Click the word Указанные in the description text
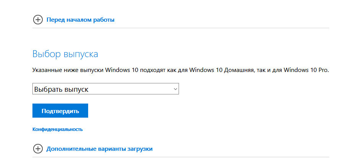The height and width of the screenshot is (158, 340). 44,70
